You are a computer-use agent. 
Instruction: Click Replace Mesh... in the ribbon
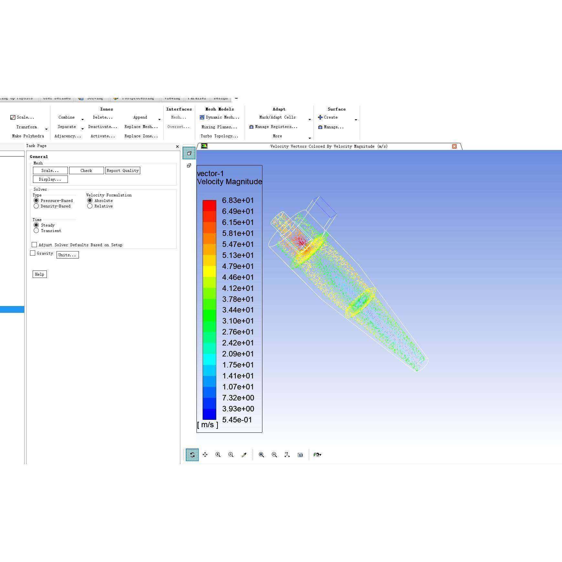tap(141, 127)
